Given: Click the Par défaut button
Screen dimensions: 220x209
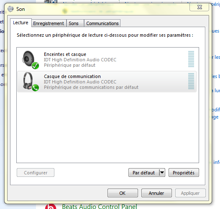Looking at the screenshot, I should tap(144, 173).
